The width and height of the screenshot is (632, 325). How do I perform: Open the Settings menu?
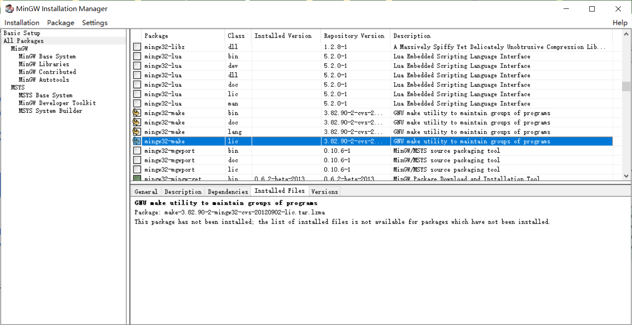point(95,23)
